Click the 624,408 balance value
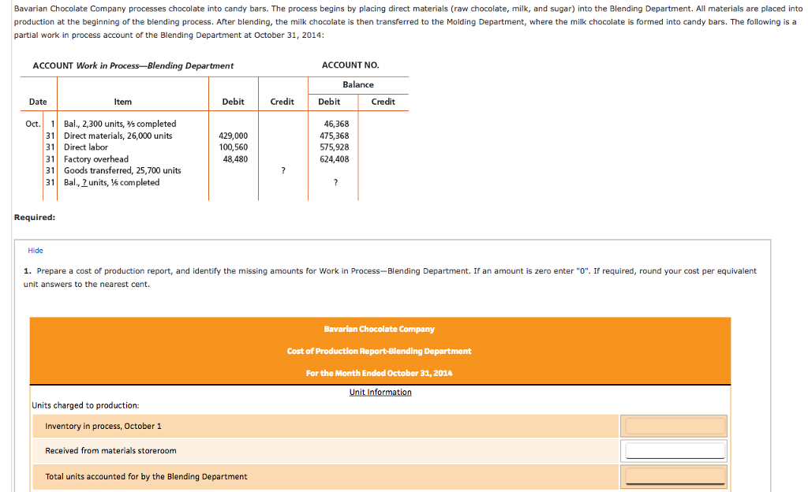The image size is (808, 492). coord(334,159)
